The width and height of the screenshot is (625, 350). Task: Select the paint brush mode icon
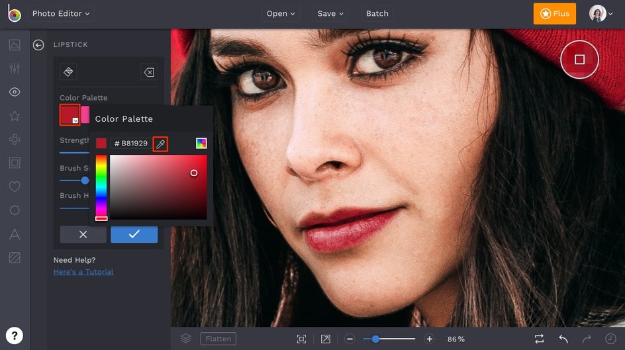pos(68,71)
